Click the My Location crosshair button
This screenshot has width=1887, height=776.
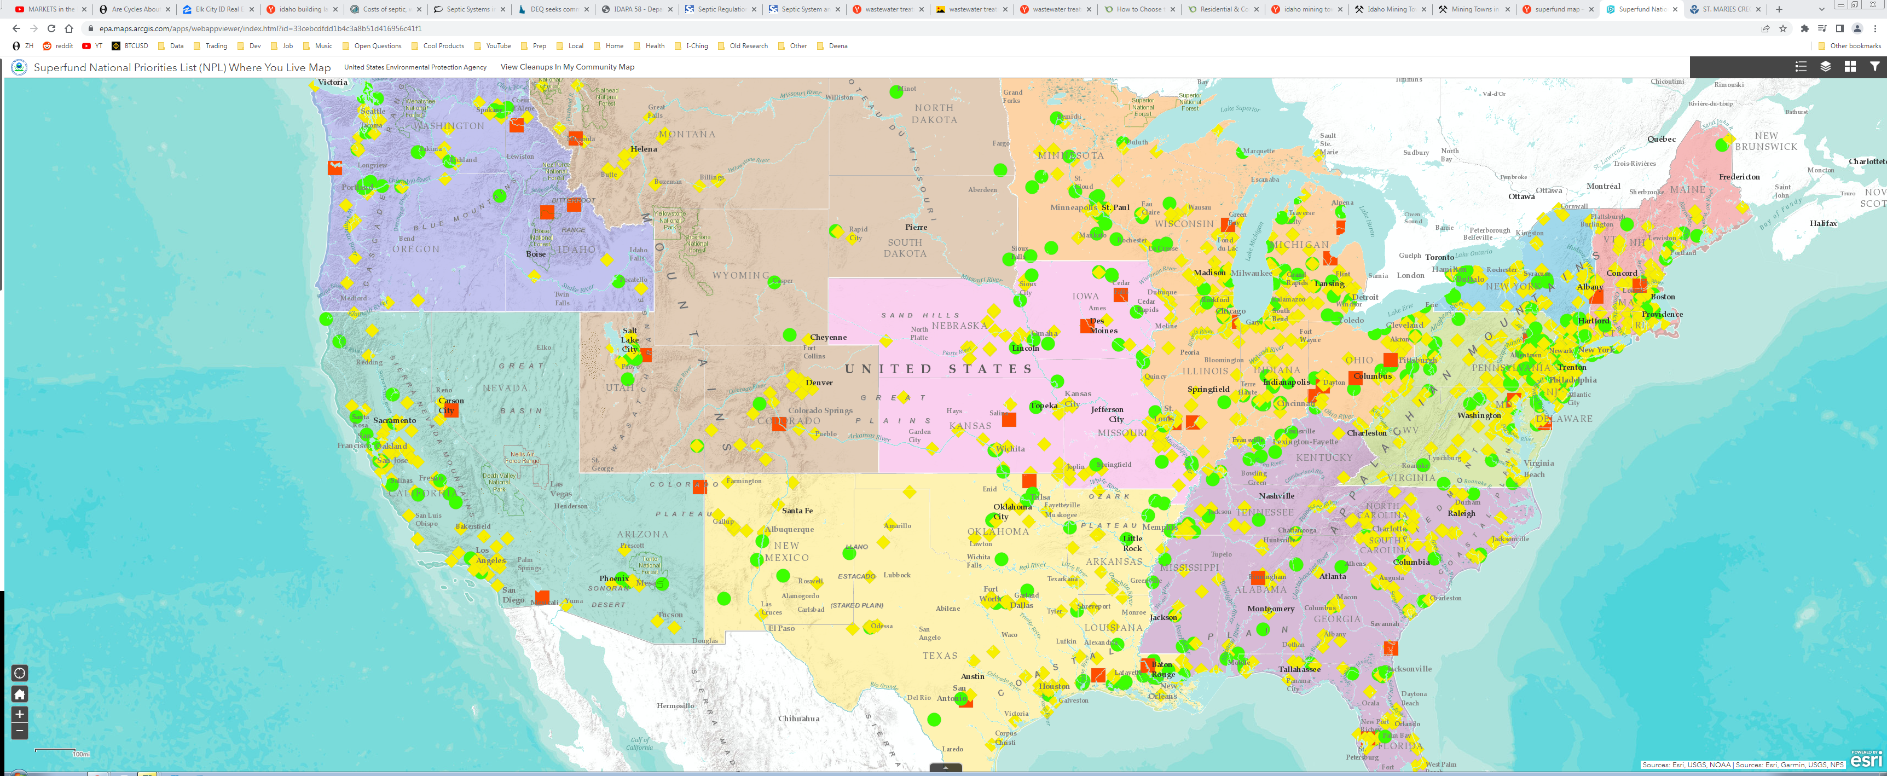20,673
